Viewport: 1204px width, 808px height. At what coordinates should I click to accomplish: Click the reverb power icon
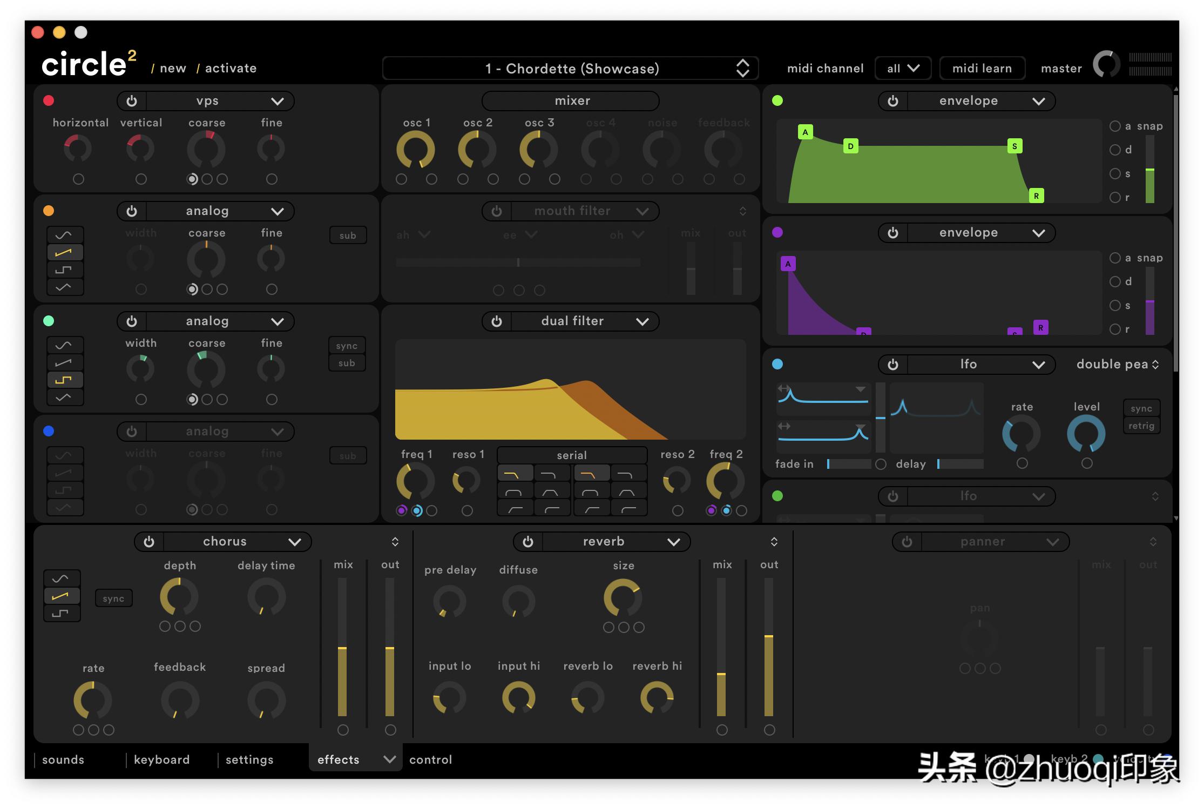tap(528, 542)
